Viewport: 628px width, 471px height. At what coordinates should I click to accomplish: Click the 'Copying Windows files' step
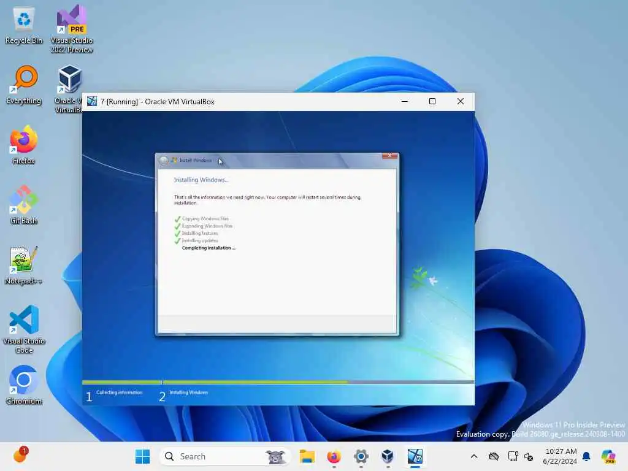point(205,219)
